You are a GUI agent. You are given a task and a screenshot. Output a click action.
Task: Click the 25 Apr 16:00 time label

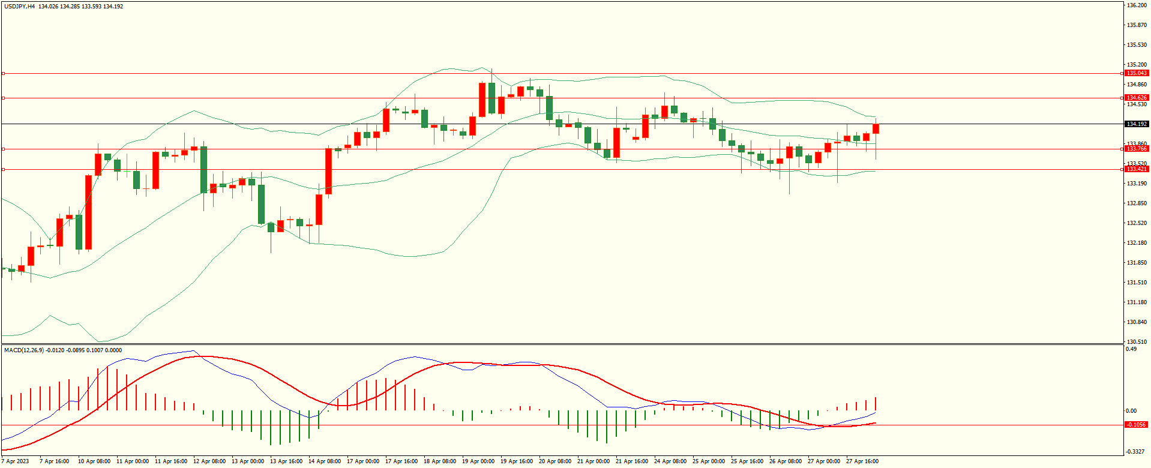(747, 461)
